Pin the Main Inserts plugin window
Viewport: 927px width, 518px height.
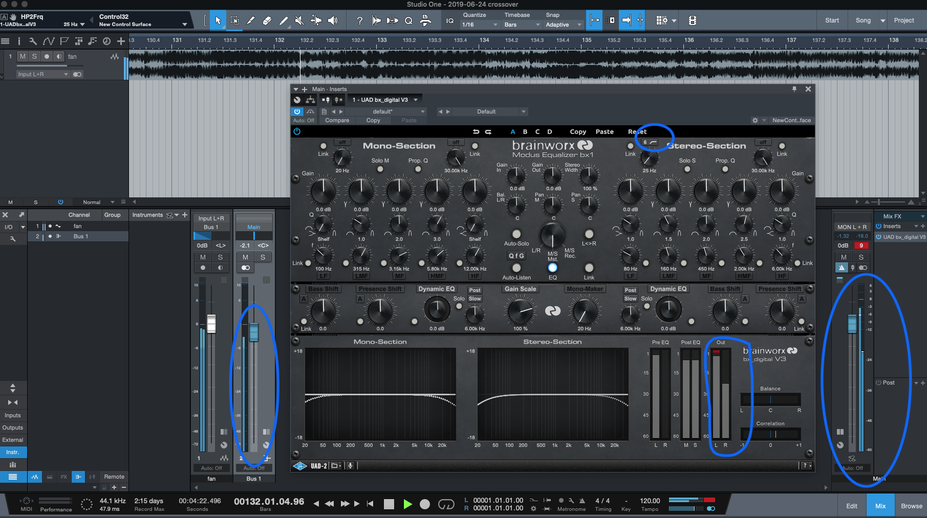point(794,89)
